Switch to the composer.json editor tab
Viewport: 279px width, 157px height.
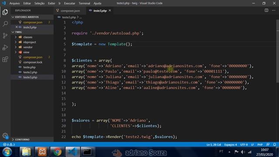[x=70, y=10]
